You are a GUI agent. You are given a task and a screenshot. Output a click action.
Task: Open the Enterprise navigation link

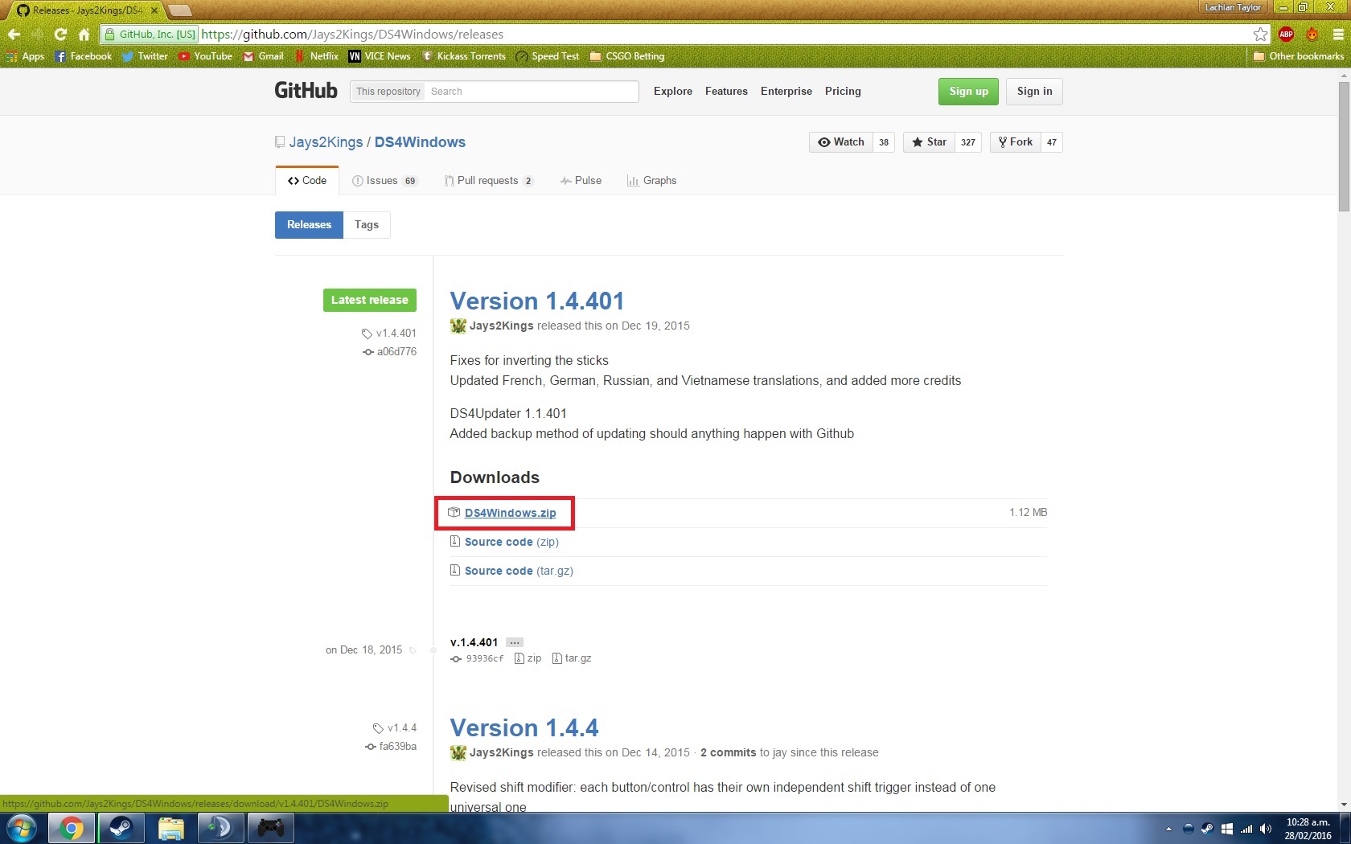point(786,92)
